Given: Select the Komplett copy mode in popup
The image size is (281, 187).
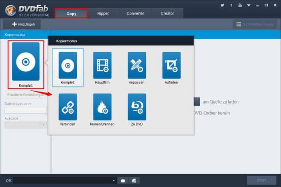Looking at the screenshot, I should pos(68,68).
